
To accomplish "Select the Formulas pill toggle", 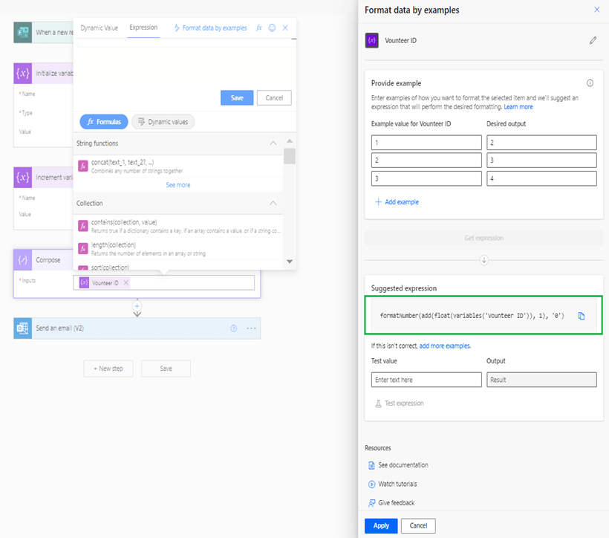I will [x=104, y=122].
